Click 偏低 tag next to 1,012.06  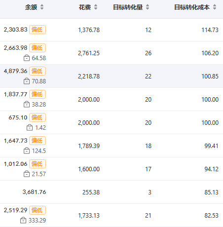[37, 164]
